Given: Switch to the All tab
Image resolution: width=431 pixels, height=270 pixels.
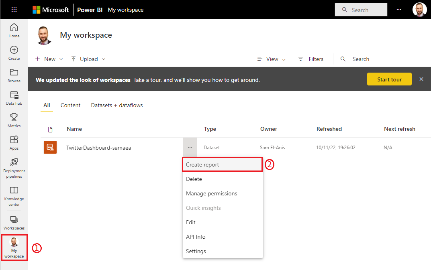Looking at the screenshot, I should click(x=47, y=105).
